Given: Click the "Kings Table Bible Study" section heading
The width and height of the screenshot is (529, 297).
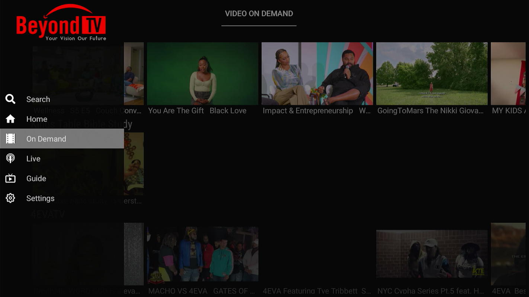Looking at the screenshot, I should (x=81, y=124).
